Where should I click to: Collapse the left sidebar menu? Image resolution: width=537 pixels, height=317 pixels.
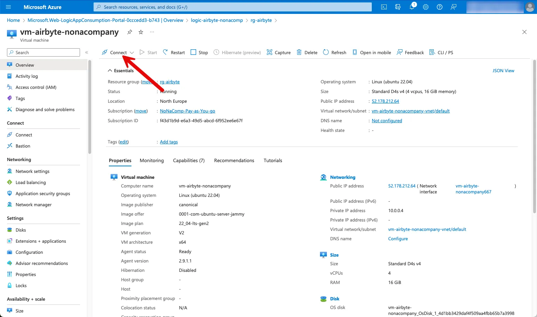pos(87,52)
